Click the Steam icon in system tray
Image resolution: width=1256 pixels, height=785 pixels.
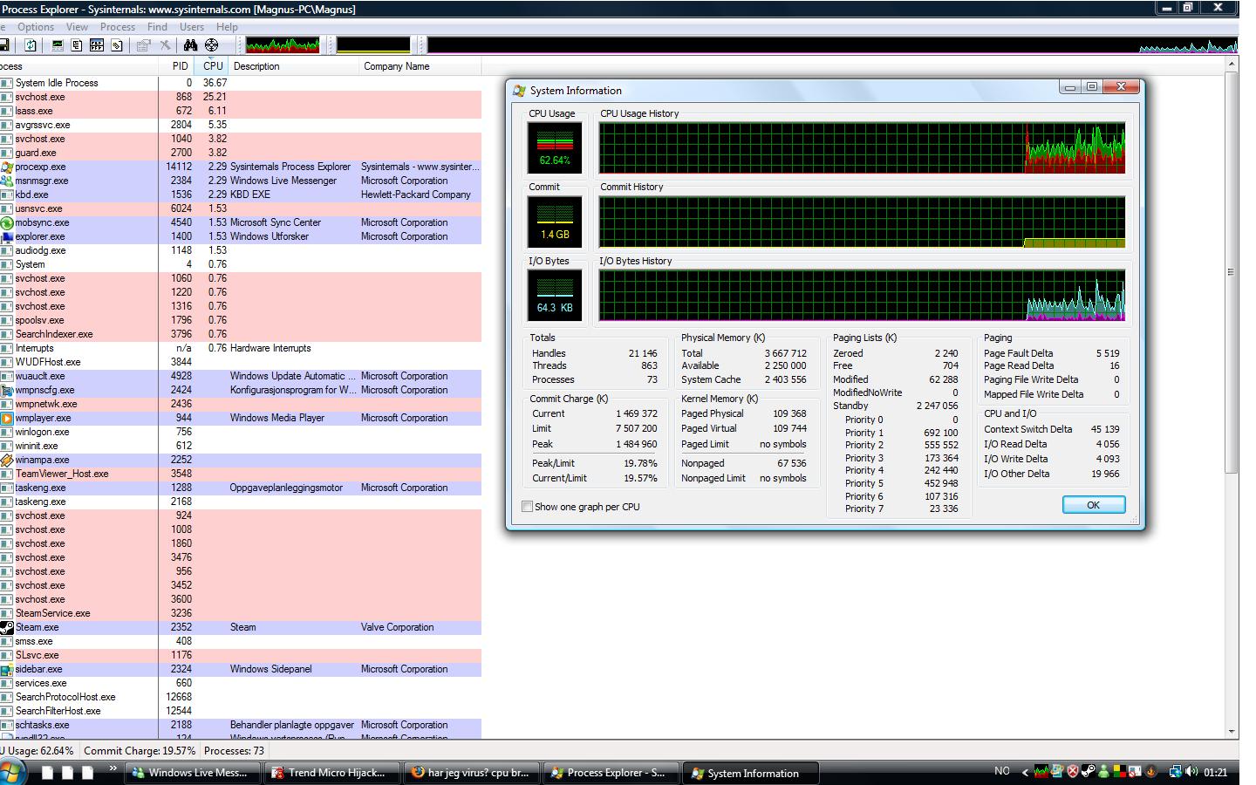click(1089, 772)
